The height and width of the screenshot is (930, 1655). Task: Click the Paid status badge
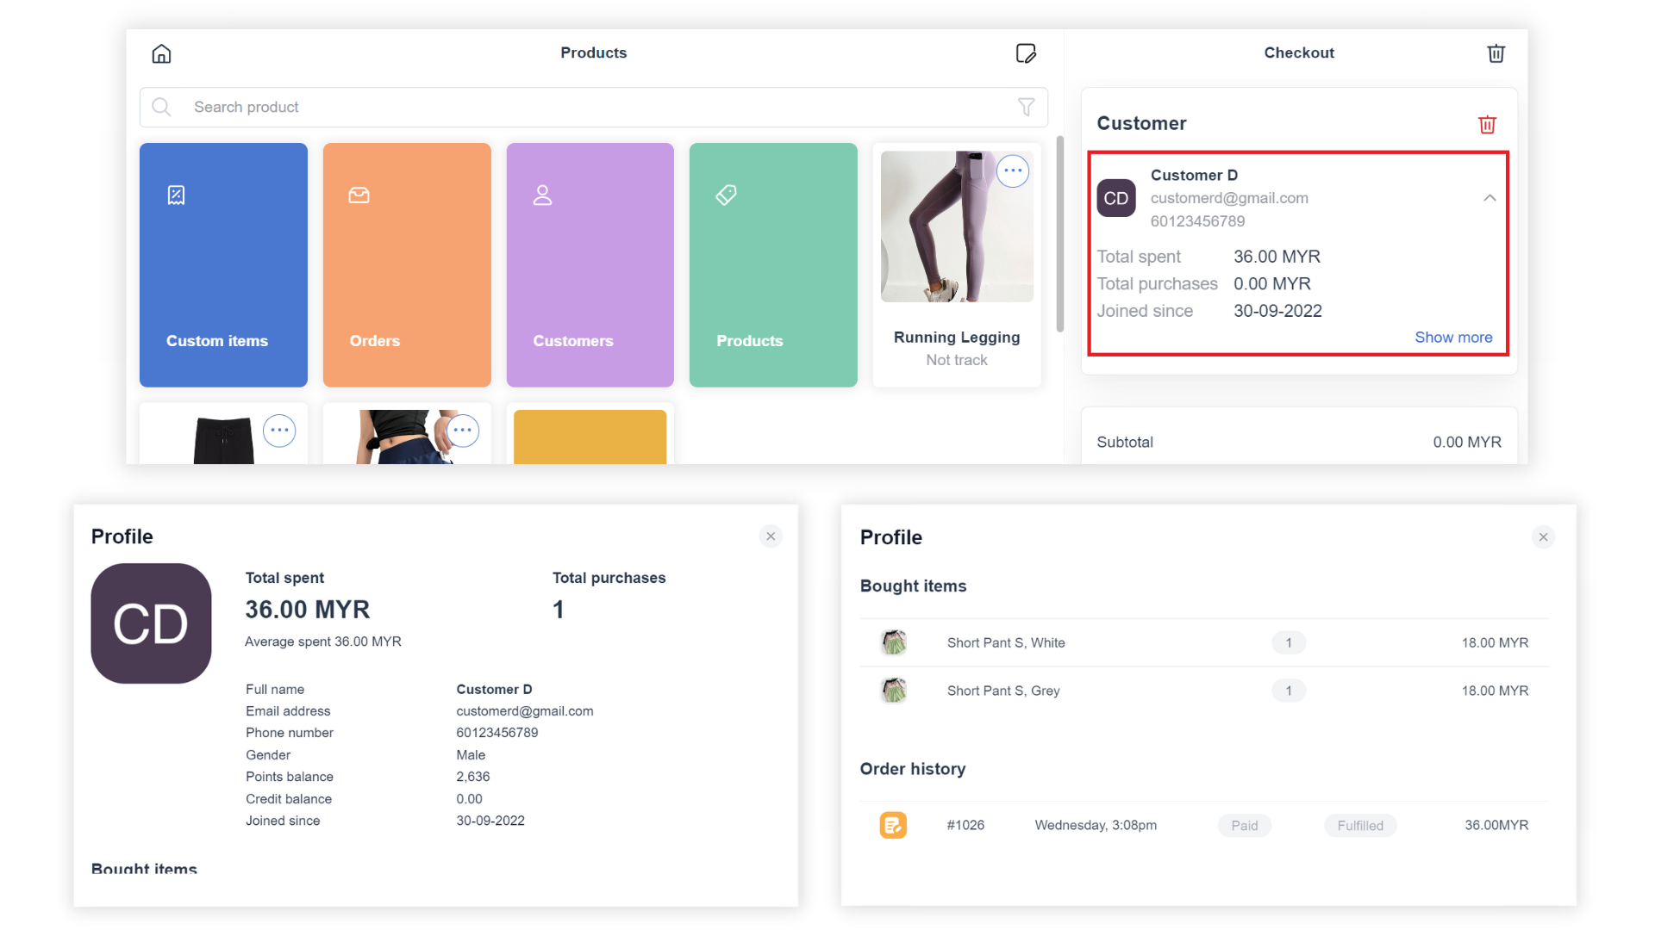coord(1244,825)
